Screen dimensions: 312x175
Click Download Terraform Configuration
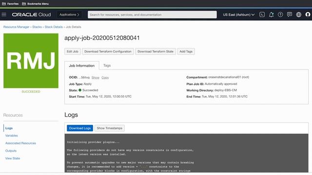pos(108,52)
